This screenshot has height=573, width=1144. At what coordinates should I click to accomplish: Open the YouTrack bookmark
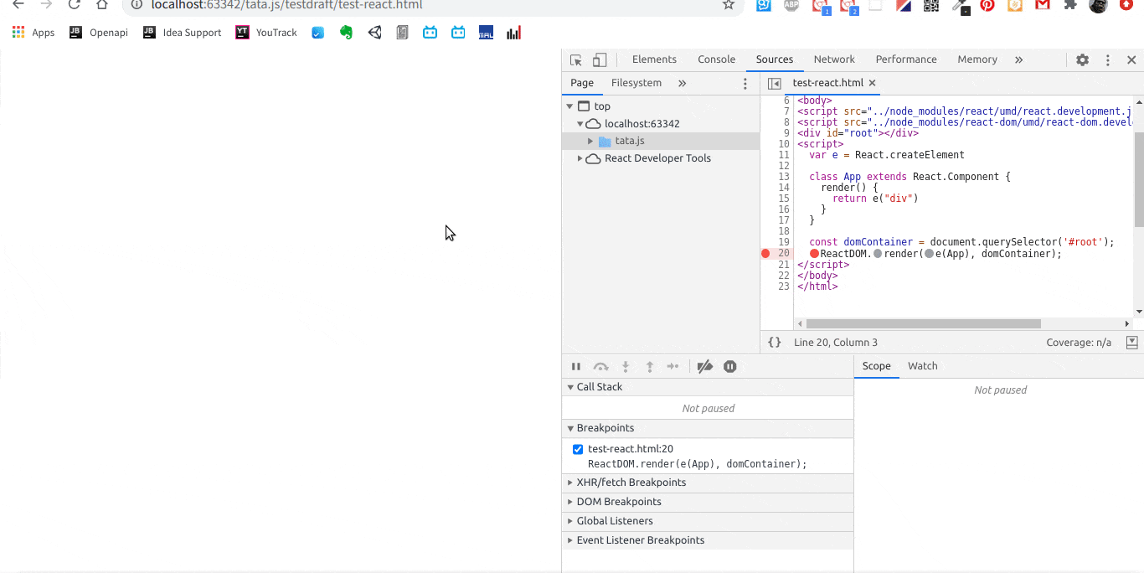(x=266, y=33)
